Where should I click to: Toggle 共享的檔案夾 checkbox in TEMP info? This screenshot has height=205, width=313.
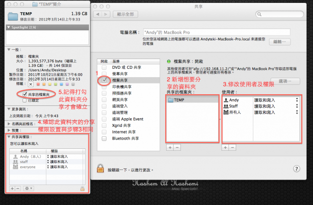coord(24,94)
